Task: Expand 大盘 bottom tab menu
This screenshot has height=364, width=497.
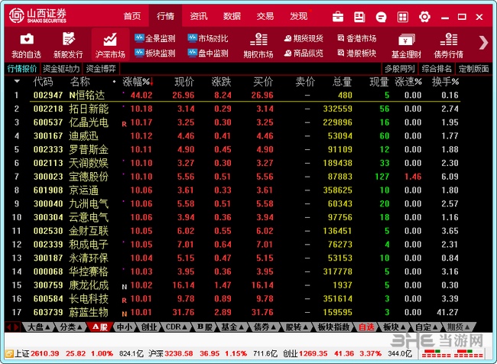Action: 39,327
